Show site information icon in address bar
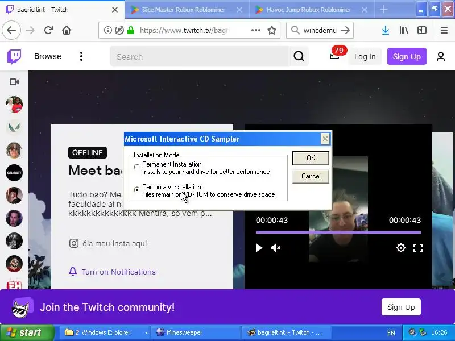Image resolution: width=455 pixels, height=341 pixels. tap(107, 30)
